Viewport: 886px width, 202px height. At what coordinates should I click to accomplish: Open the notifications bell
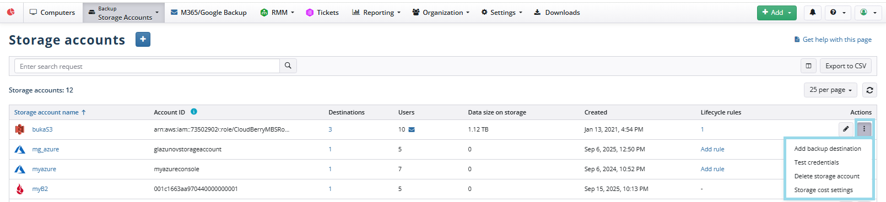coord(812,12)
